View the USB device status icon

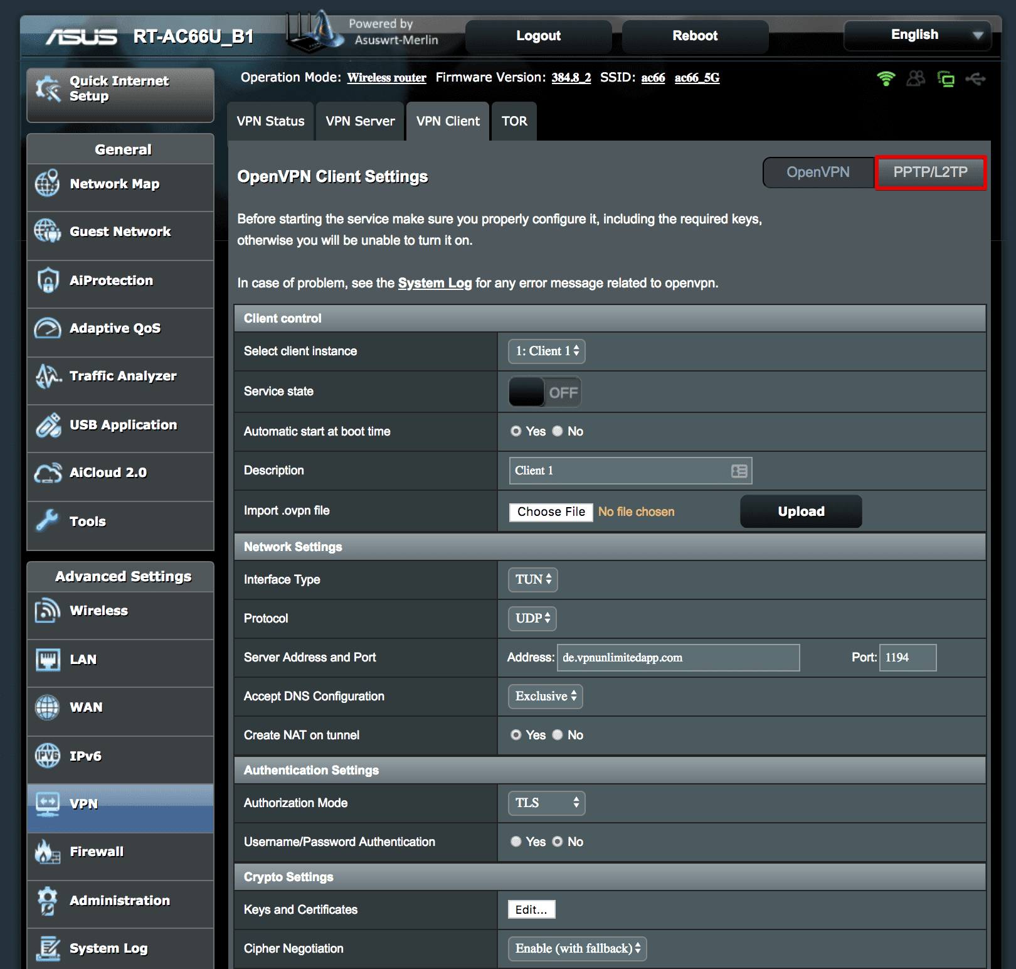pyautogui.click(x=976, y=78)
